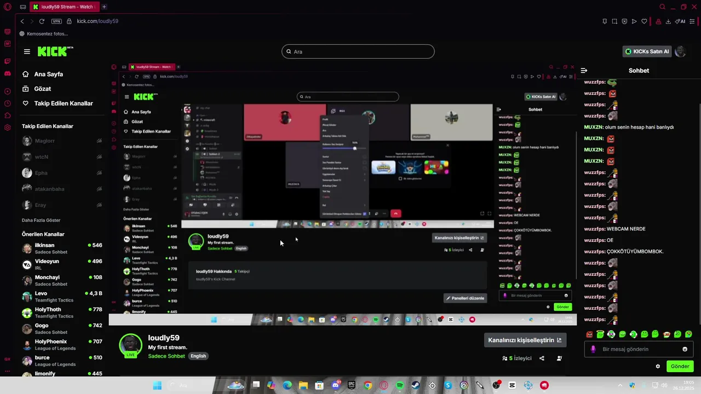Open Opera AI assistant button
Image resolution: width=701 pixels, height=394 pixels.
(x=680, y=21)
